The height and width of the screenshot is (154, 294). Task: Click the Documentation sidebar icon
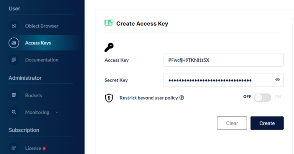tap(14, 60)
